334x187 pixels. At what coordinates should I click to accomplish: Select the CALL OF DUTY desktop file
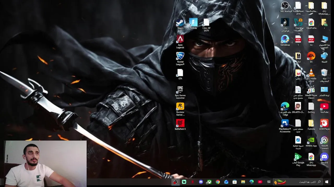206,25
